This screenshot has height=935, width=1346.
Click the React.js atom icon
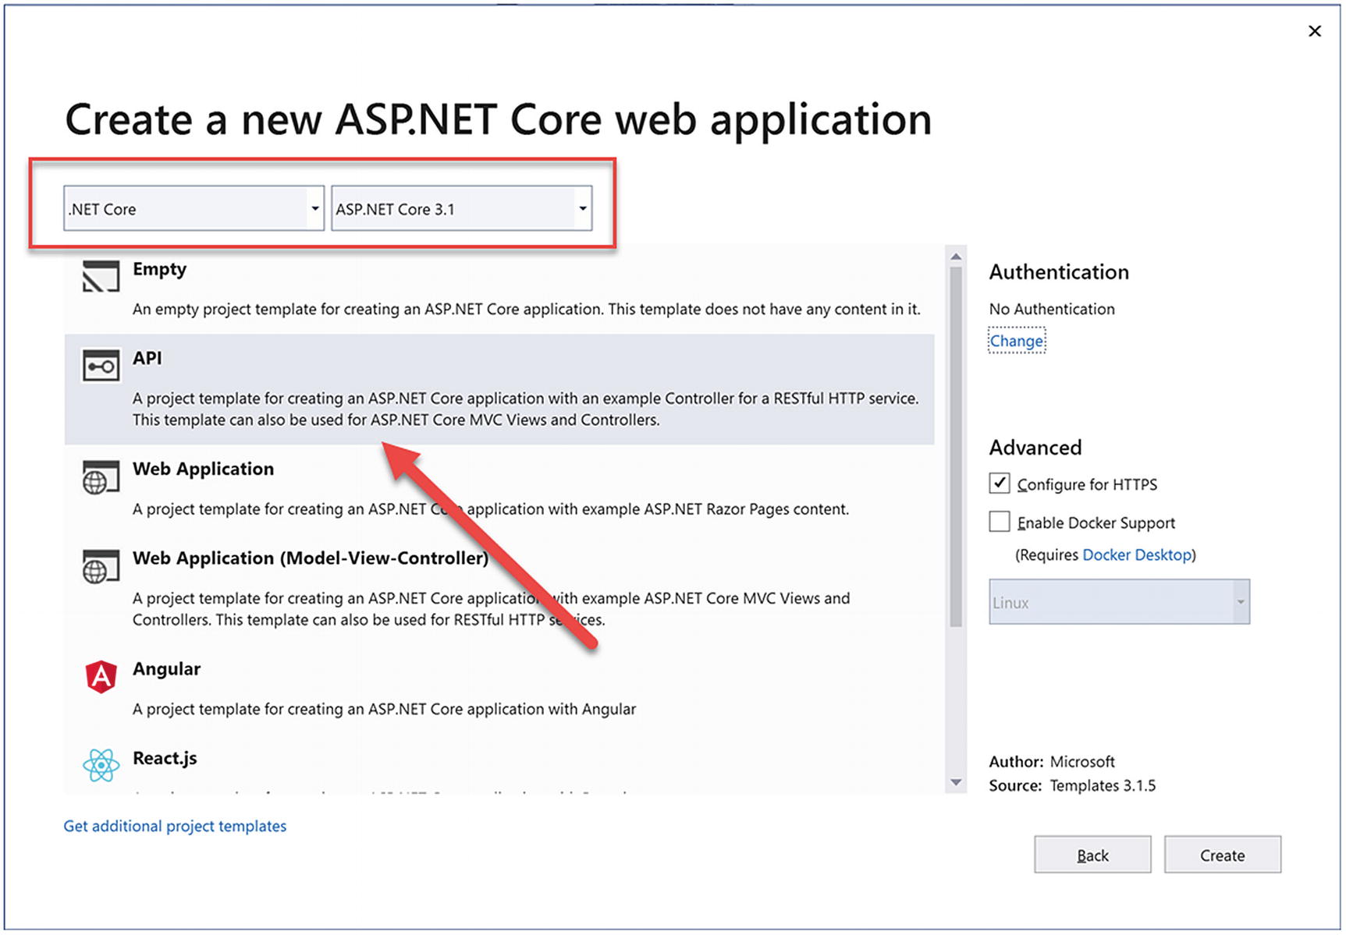pos(101,765)
